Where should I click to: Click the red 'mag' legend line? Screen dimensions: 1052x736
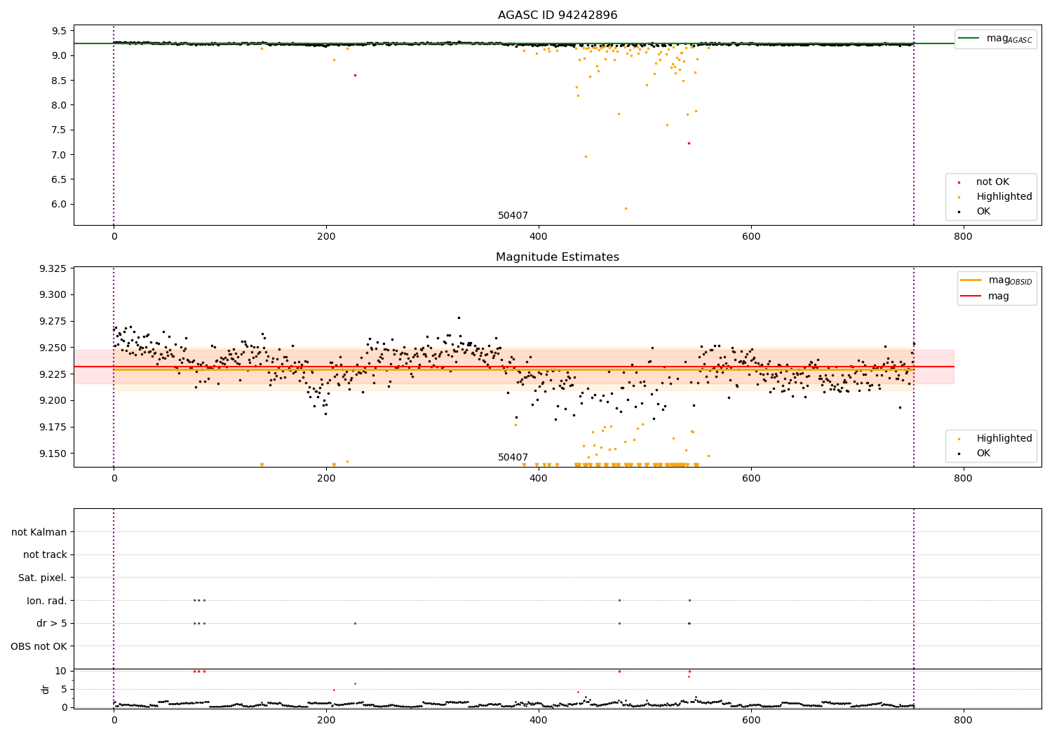(x=971, y=297)
